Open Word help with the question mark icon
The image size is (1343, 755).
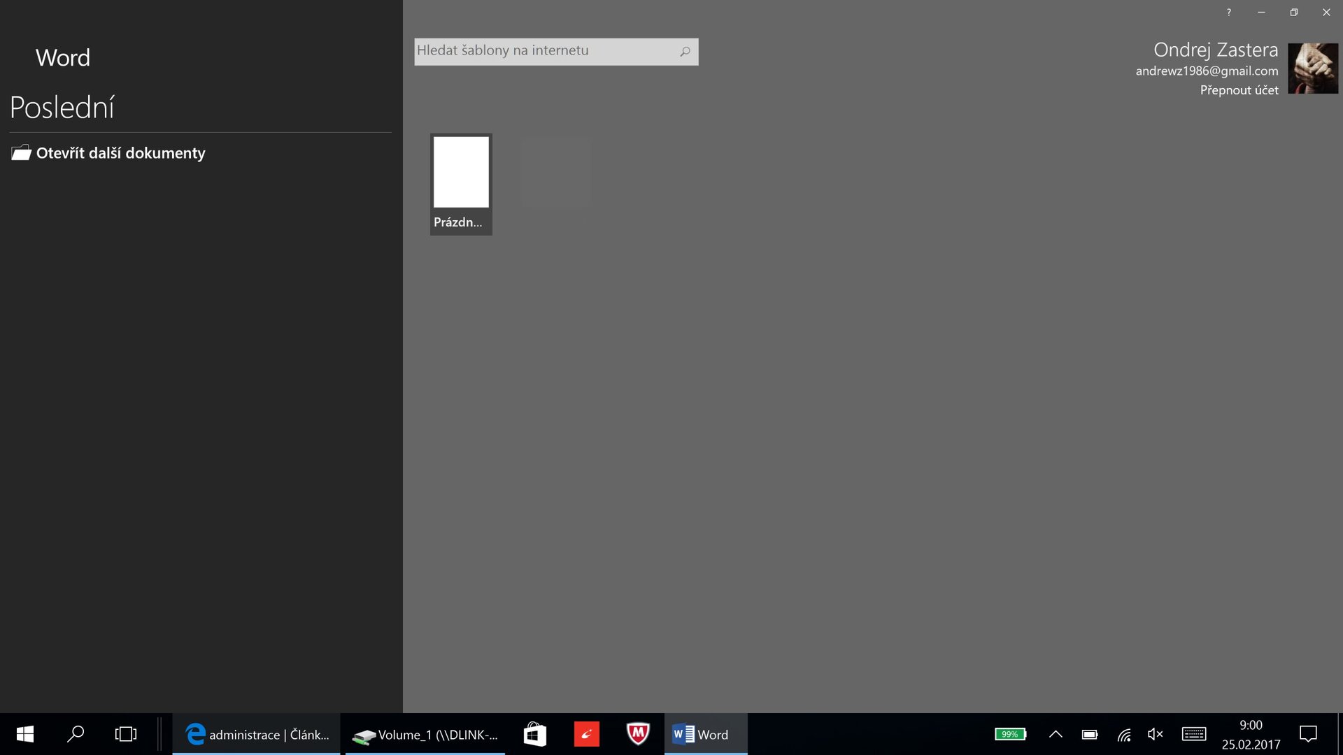click(x=1228, y=12)
